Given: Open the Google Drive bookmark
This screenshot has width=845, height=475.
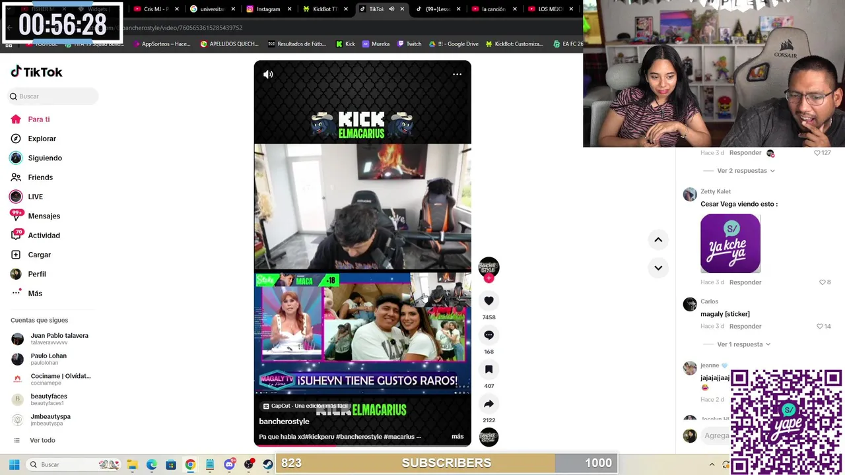Looking at the screenshot, I should click(454, 44).
